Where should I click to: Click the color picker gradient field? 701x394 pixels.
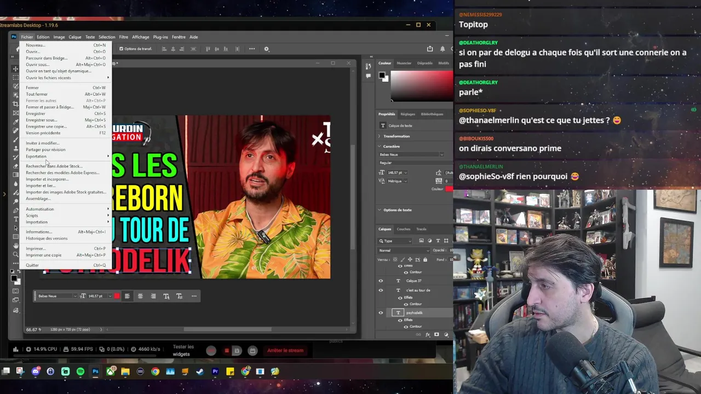click(x=422, y=85)
